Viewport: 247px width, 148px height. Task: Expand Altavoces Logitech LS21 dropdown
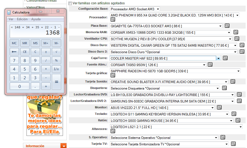click(x=176, y=127)
